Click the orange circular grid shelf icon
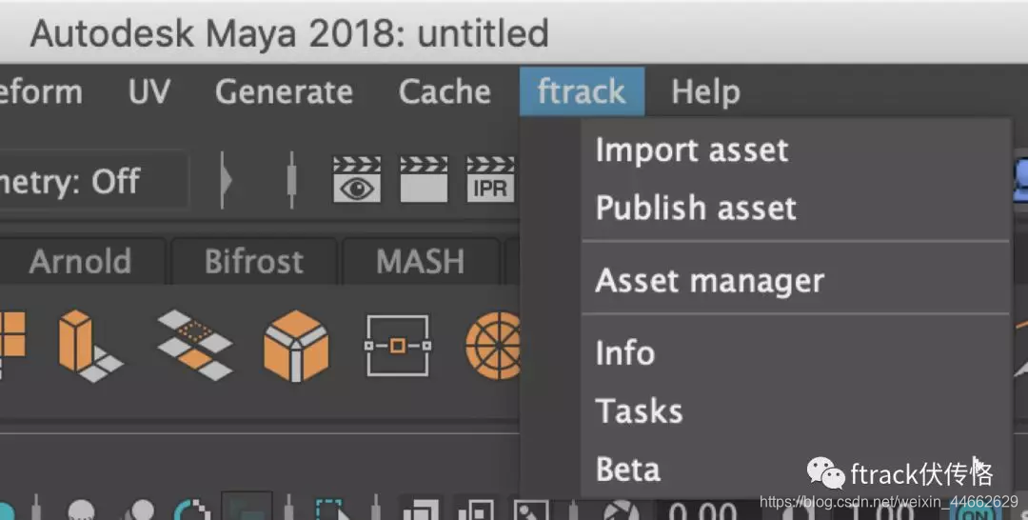The width and height of the screenshot is (1028, 520). (x=493, y=346)
